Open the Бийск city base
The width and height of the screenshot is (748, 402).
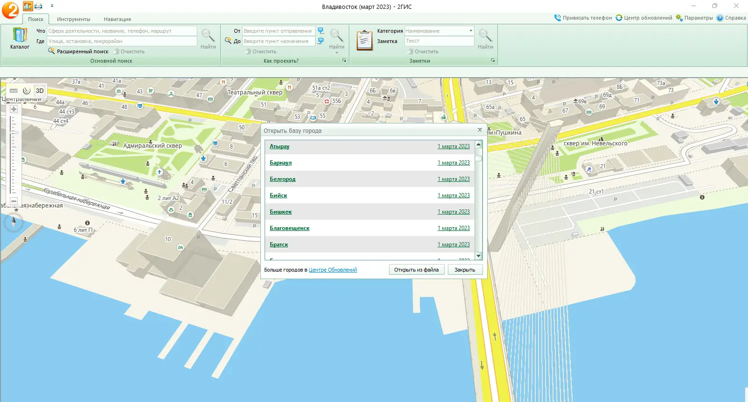(x=278, y=195)
